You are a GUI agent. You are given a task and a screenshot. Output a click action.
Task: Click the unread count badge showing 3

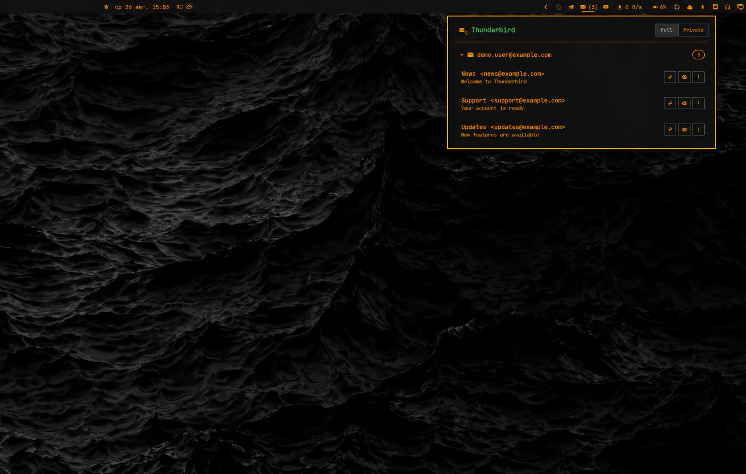tap(698, 55)
